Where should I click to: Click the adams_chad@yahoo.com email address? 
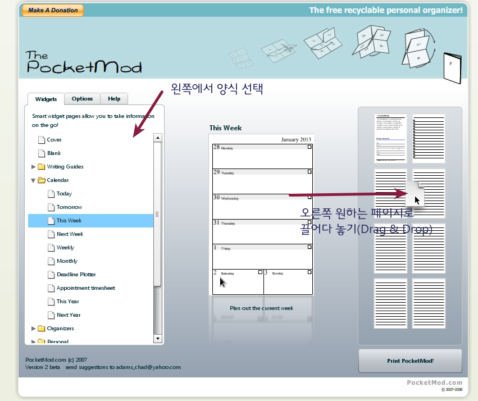coord(148,367)
